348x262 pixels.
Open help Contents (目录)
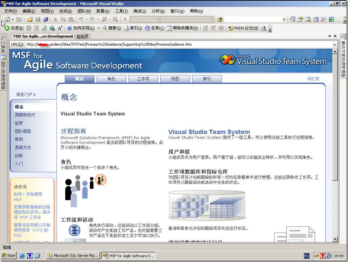click(x=154, y=28)
